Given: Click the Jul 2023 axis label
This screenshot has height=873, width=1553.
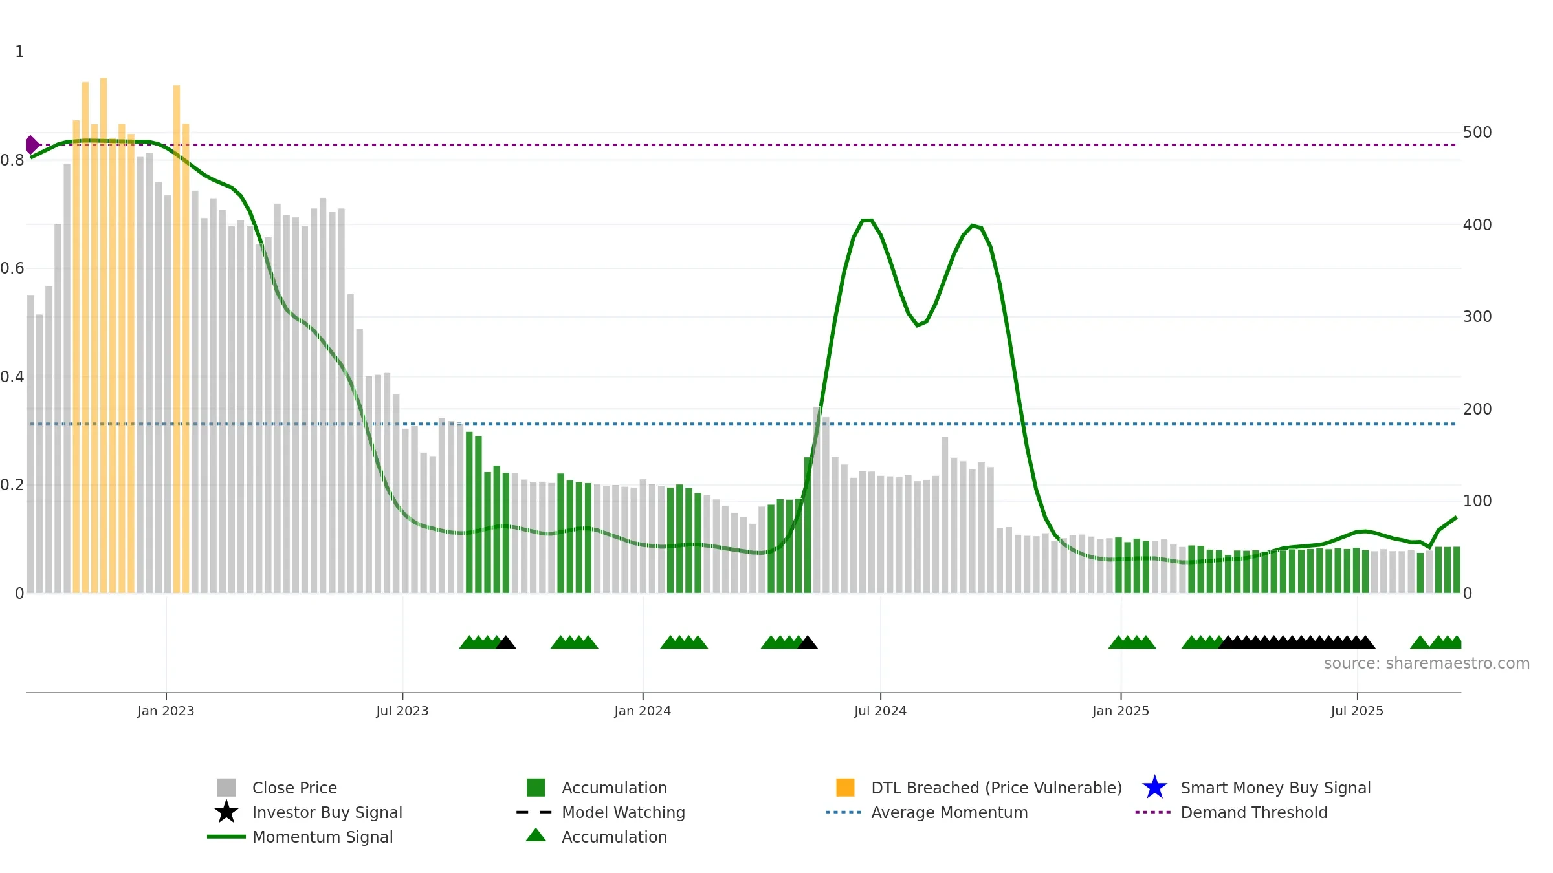Looking at the screenshot, I should [x=402, y=711].
